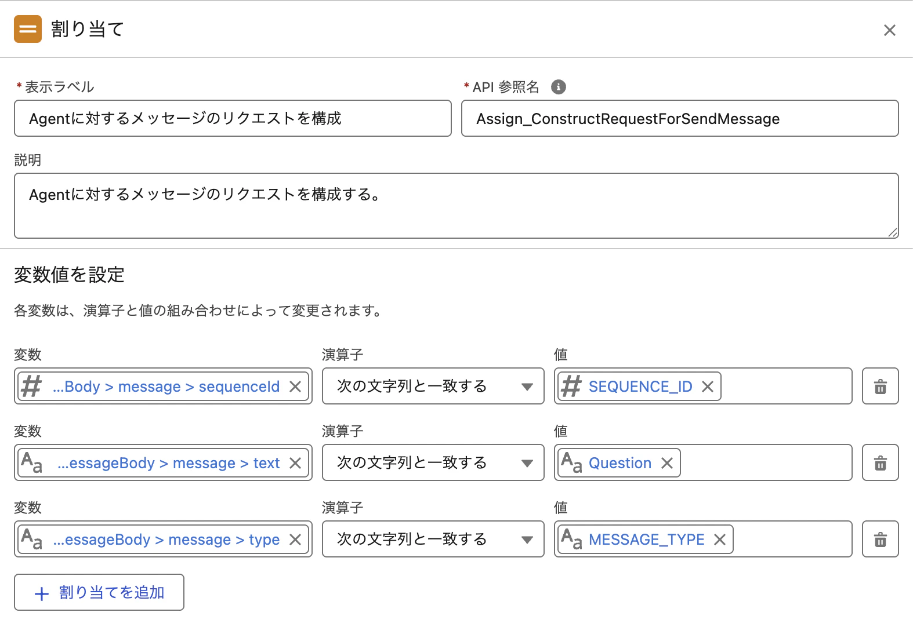Remove the message > text variable pill
This screenshot has height=627, width=913.
tap(295, 463)
